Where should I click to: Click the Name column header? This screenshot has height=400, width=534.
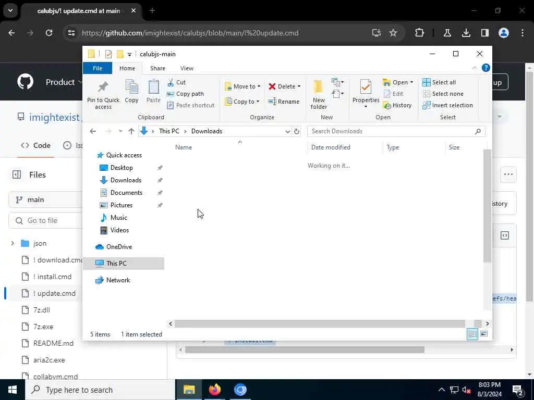184,147
